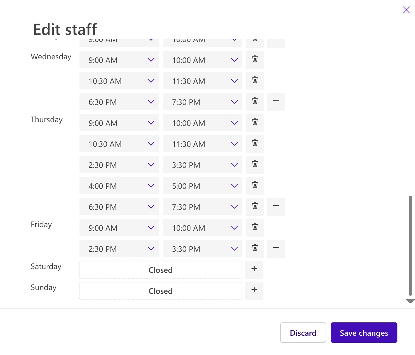The height and width of the screenshot is (355, 415).
Task: Open Wednesday 6:30 PM start time dropdown
Action: point(119,102)
